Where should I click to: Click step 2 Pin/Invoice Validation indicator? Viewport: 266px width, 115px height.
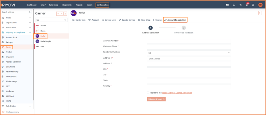coord(184,28)
